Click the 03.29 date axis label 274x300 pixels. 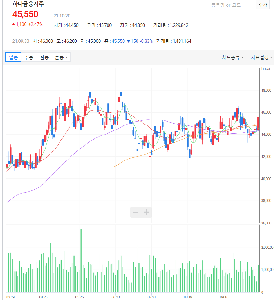[x=10, y=297]
